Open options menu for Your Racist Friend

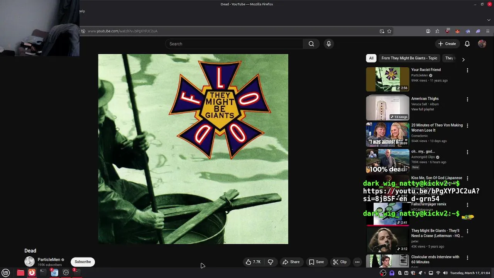click(467, 71)
